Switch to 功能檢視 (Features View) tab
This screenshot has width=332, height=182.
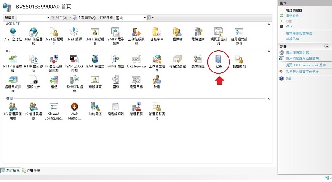click(10, 171)
